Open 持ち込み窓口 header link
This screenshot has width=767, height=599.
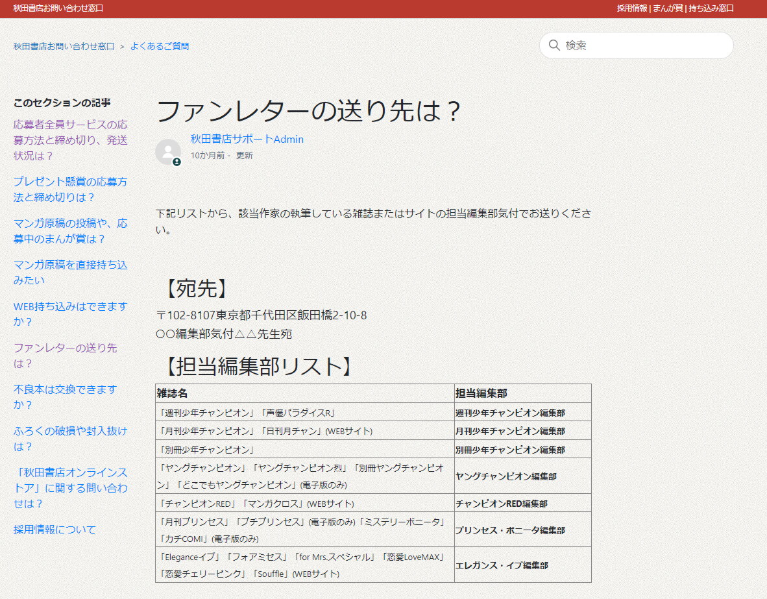click(711, 8)
